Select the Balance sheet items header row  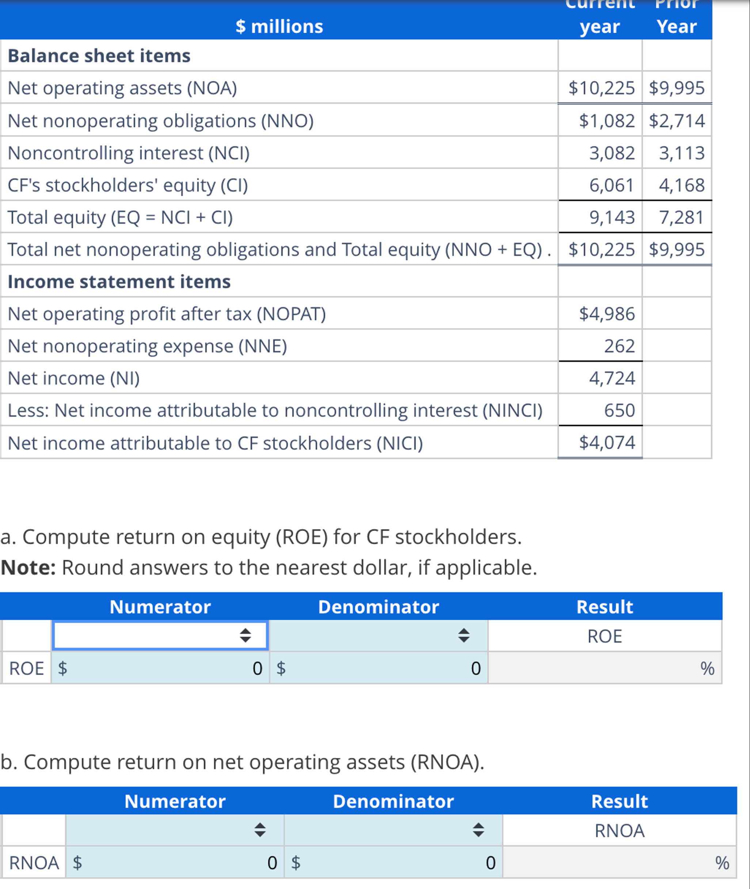pos(99,54)
